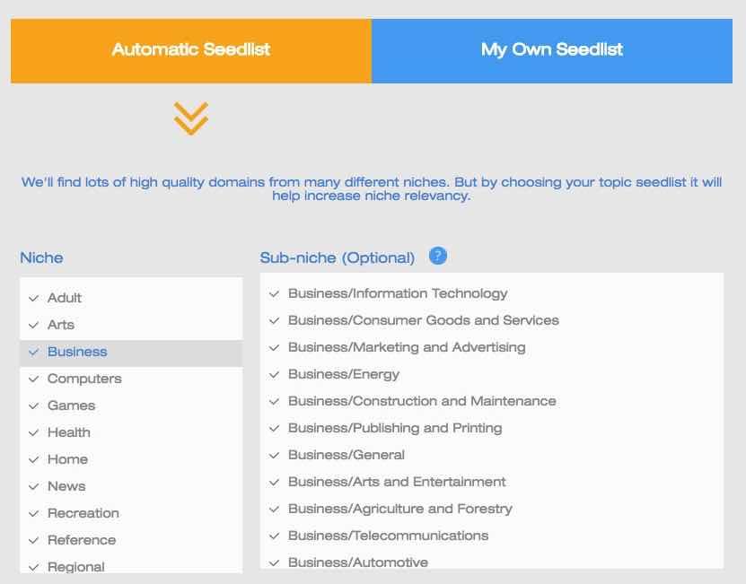The height and width of the screenshot is (584, 746).
Task: Click the Sub-niche help question mark icon
Action: coord(438,257)
